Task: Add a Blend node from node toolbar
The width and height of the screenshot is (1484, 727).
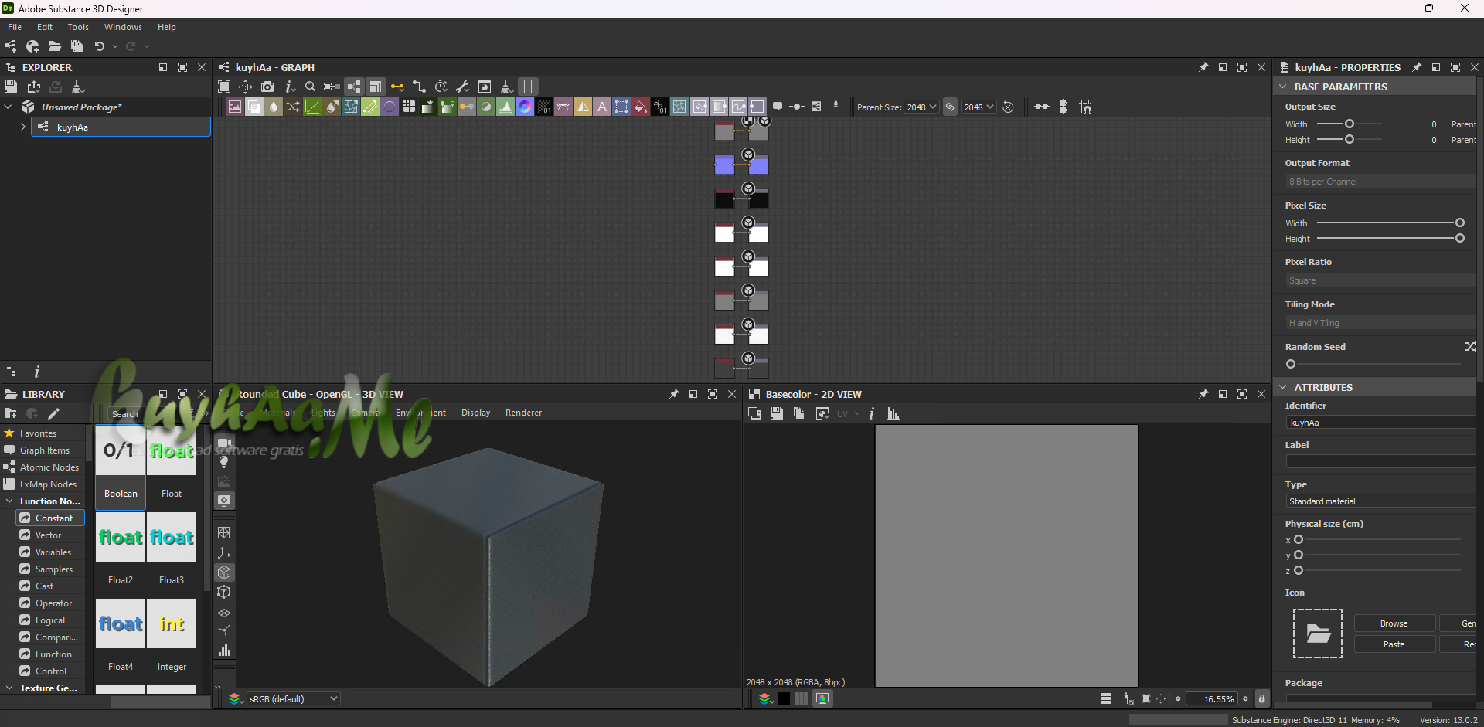Action: [254, 107]
